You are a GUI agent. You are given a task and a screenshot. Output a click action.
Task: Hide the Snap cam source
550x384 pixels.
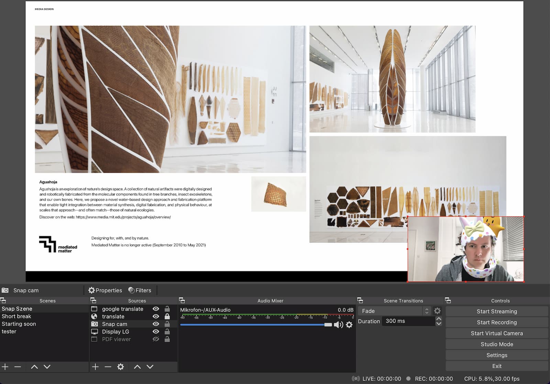click(x=156, y=324)
